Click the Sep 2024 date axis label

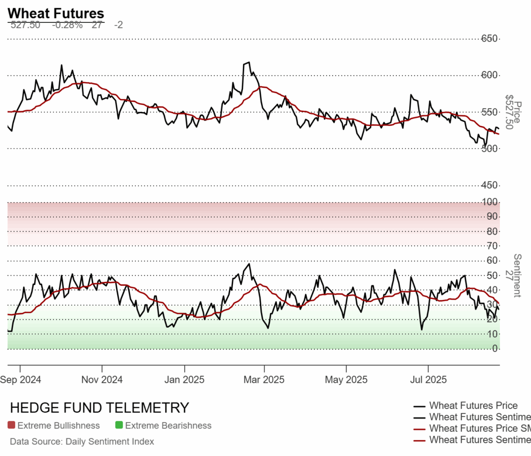click(21, 380)
